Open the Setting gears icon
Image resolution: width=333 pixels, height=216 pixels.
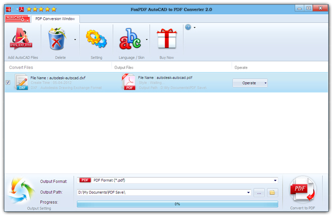tap(96, 39)
